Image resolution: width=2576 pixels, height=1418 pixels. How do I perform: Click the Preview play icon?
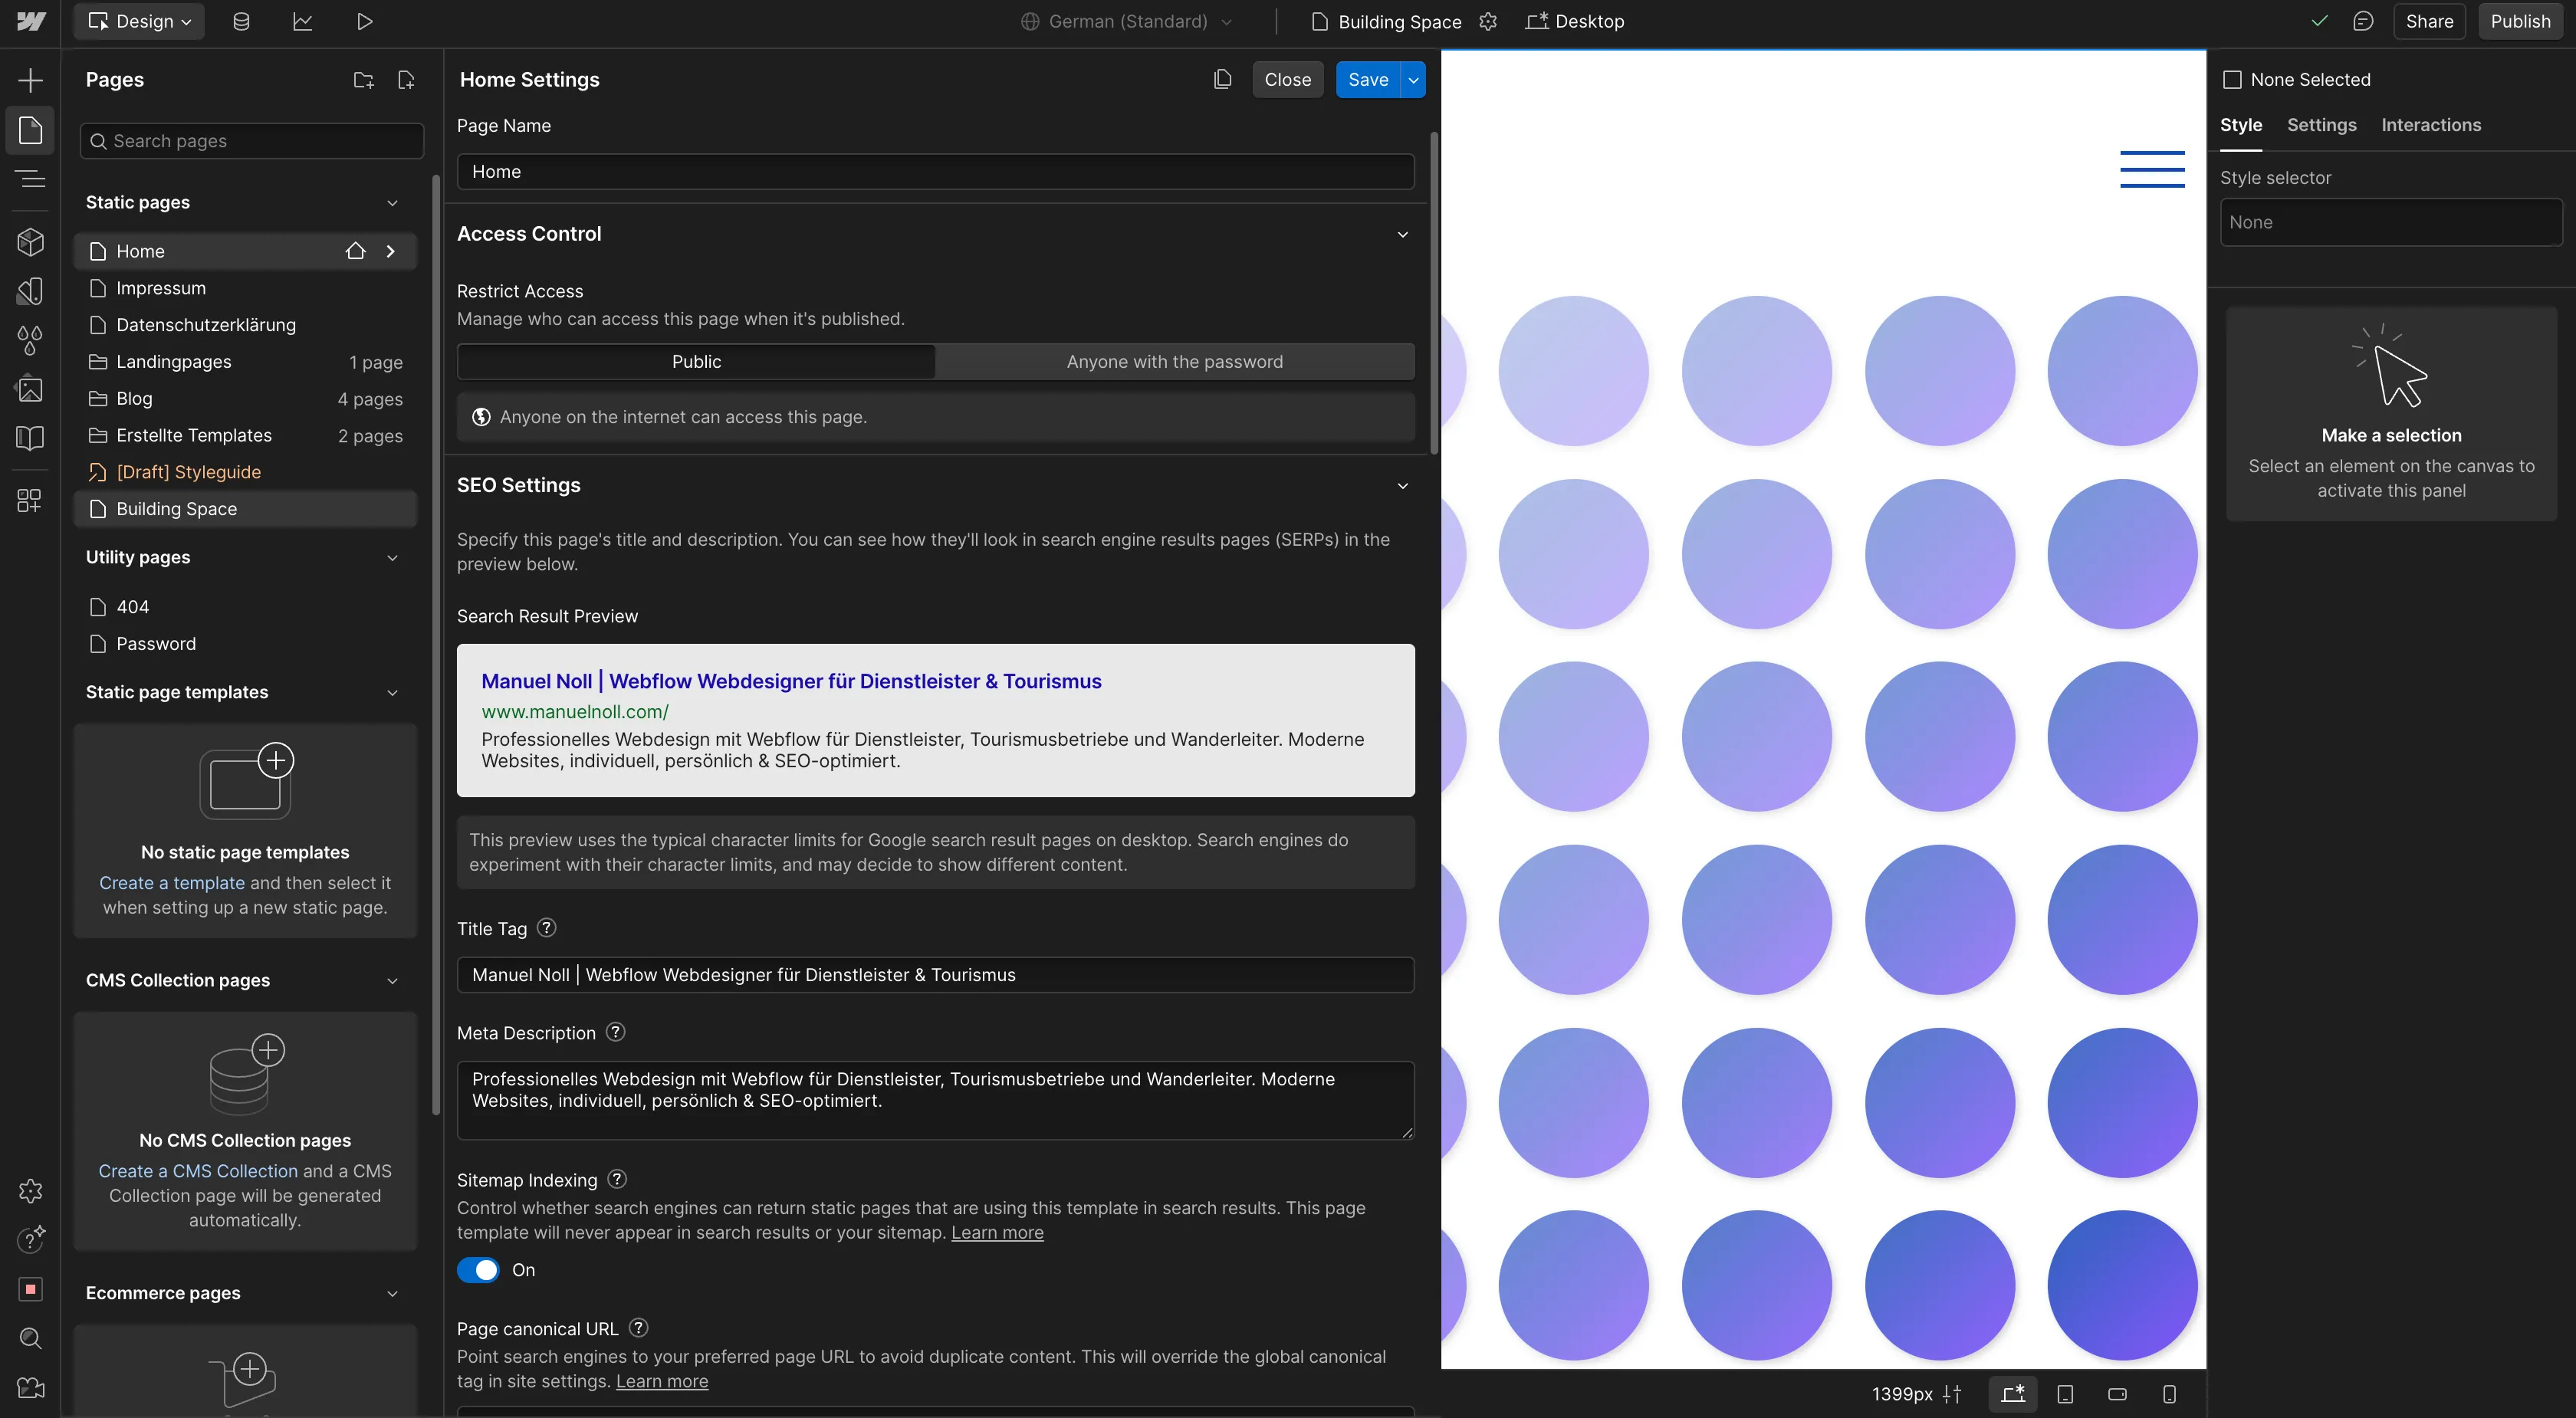(364, 21)
